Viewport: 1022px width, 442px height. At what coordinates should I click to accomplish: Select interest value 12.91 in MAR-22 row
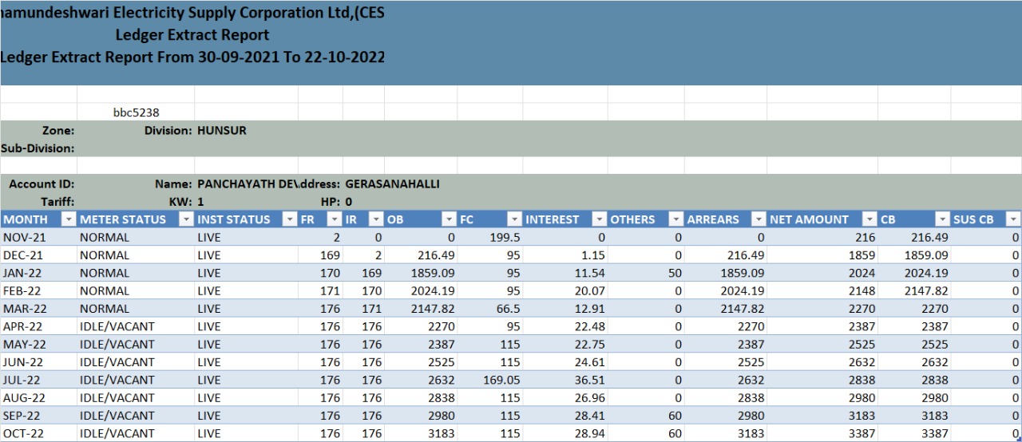pos(565,309)
